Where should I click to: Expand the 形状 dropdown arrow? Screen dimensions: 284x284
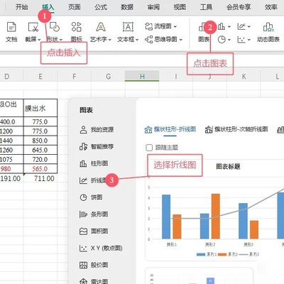pyautogui.click(x=60, y=40)
